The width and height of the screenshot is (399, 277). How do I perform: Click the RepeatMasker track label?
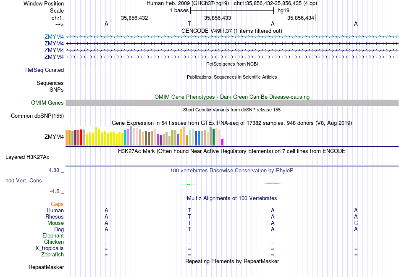[46, 267]
